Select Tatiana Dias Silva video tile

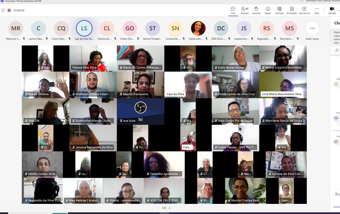93,58
